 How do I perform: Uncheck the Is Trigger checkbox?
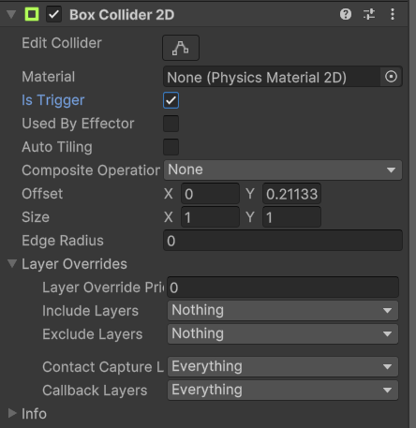point(171,100)
